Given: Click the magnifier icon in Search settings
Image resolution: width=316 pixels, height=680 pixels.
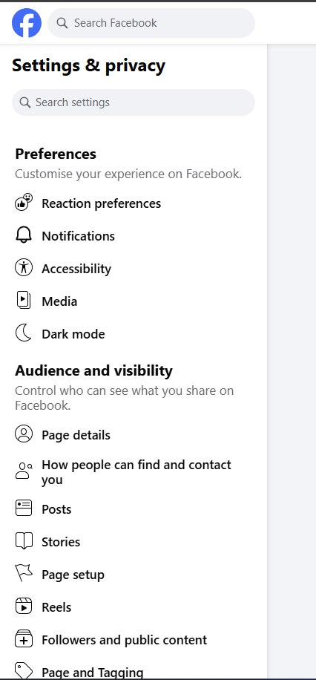Looking at the screenshot, I should (25, 102).
